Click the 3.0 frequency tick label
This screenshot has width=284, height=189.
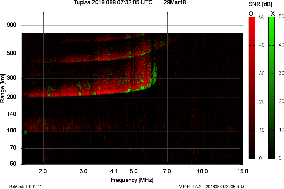[83, 171]
